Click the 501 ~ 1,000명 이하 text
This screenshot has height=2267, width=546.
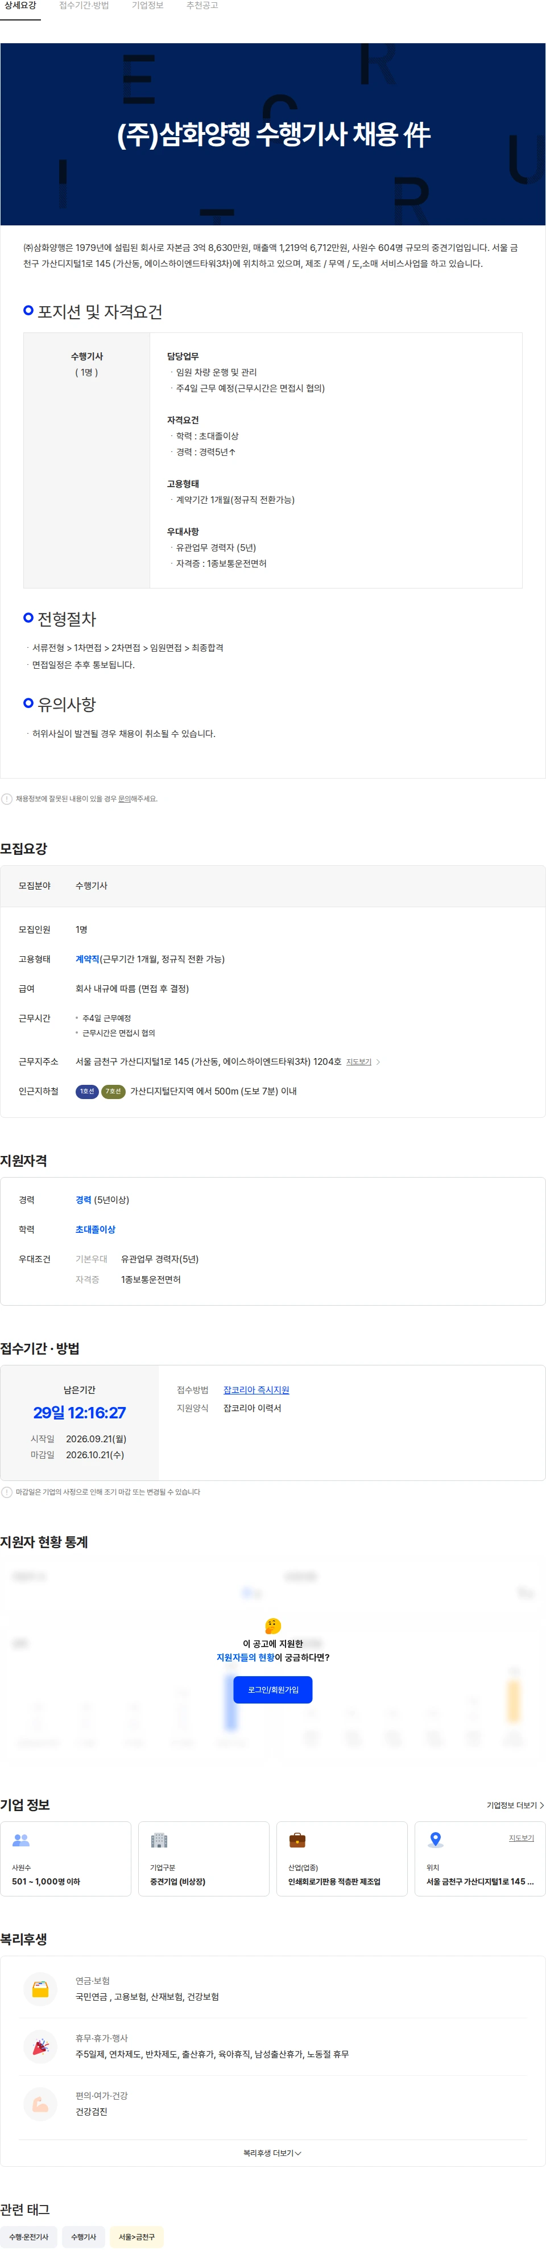45,1882
